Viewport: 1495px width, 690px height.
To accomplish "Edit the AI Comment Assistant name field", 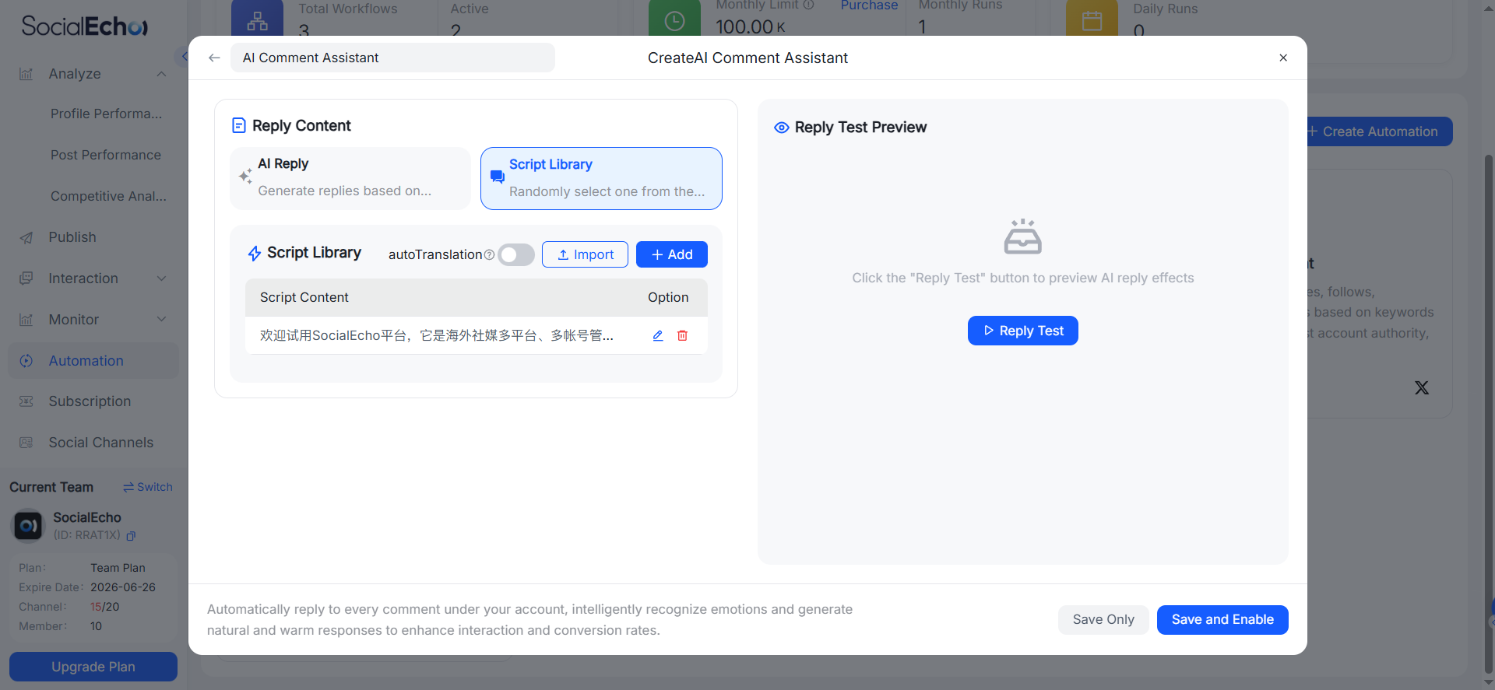I will pyautogui.click(x=392, y=58).
